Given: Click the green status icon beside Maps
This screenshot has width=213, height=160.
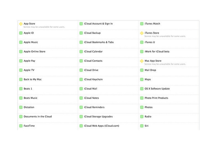Looking at the screenshot, I should (x=142, y=79).
